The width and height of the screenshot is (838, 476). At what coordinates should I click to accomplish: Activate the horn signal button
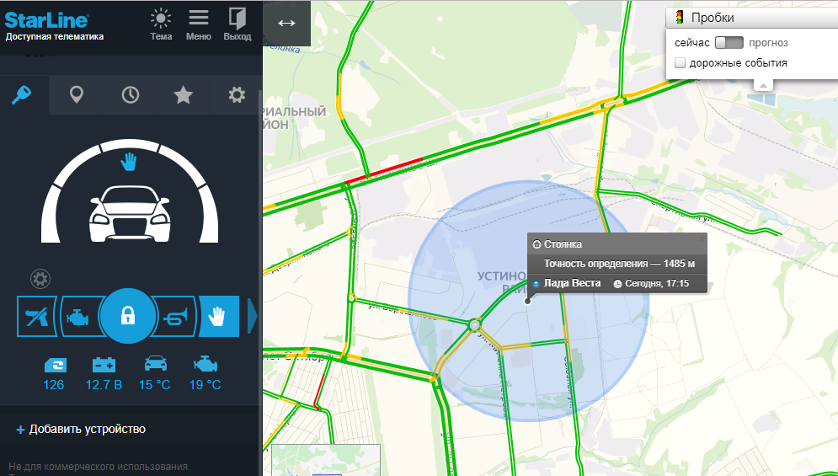click(174, 317)
